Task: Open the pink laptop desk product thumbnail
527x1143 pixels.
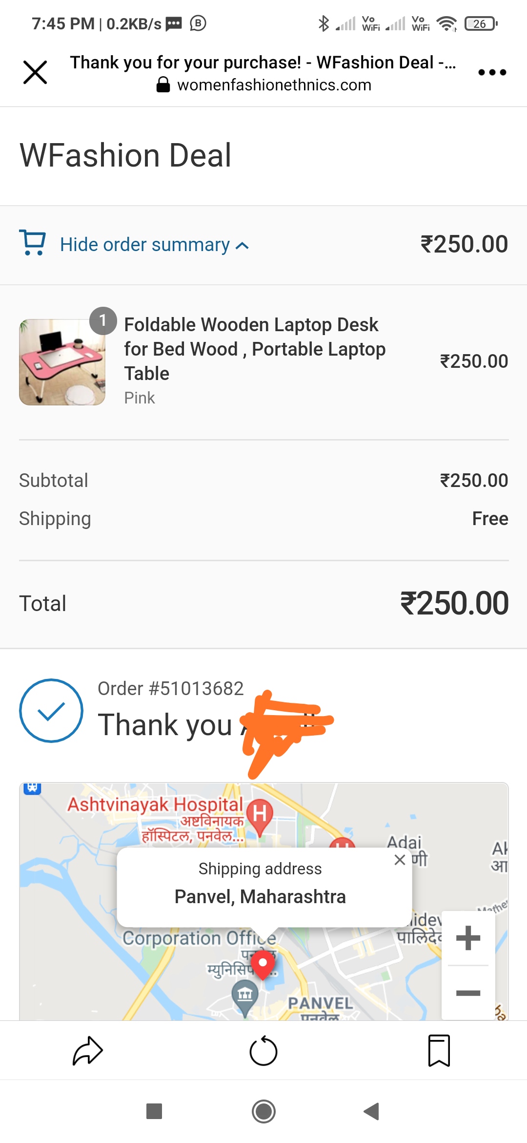Action: click(x=62, y=362)
